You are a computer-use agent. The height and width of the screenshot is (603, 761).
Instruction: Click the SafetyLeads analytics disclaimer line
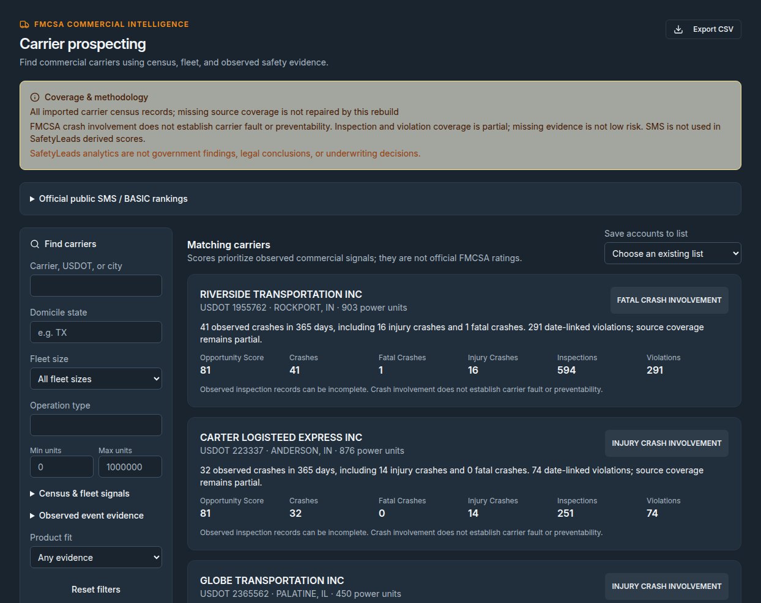pyautogui.click(x=225, y=154)
